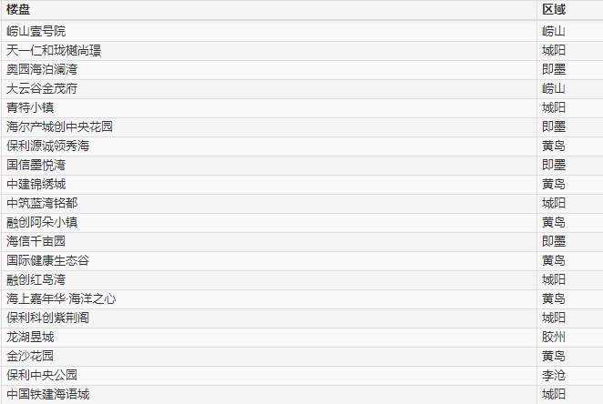The height and width of the screenshot is (404, 603).
Task: Select 奥园海泊澜湾 in the table
Action: [x=42, y=69]
